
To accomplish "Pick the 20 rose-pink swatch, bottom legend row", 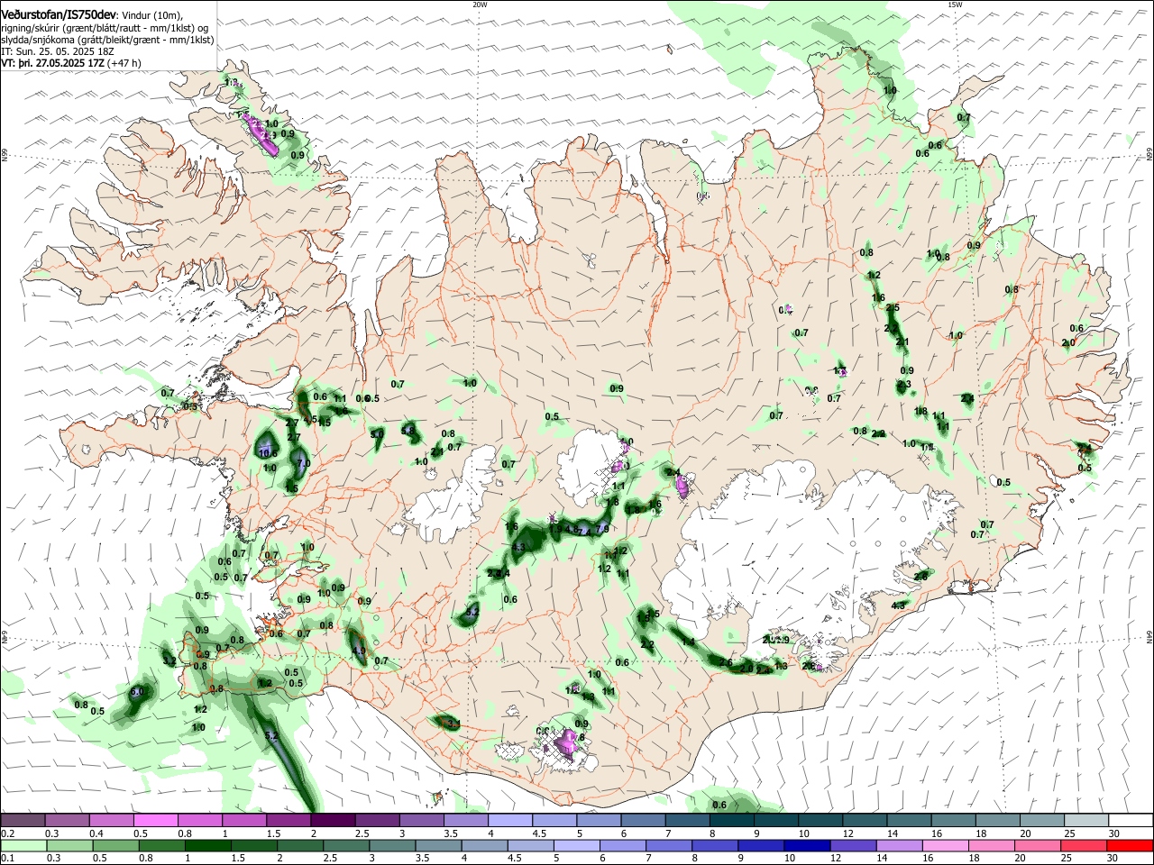I will pos(1040,845).
